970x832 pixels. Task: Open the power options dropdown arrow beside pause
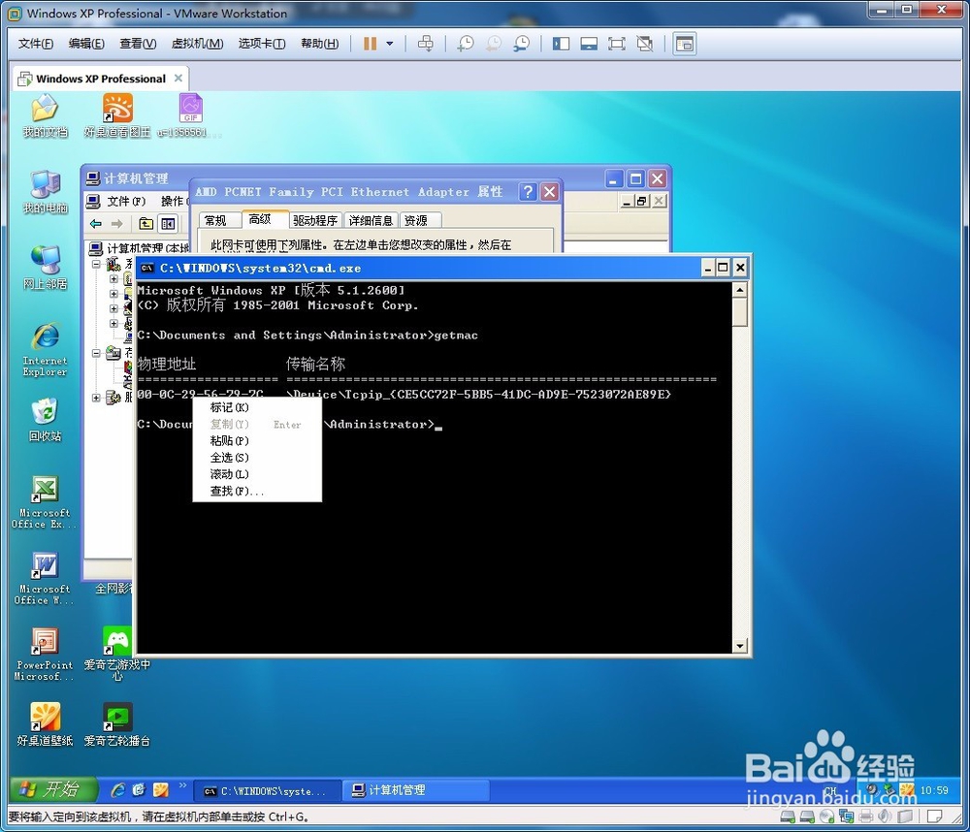pos(390,44)
